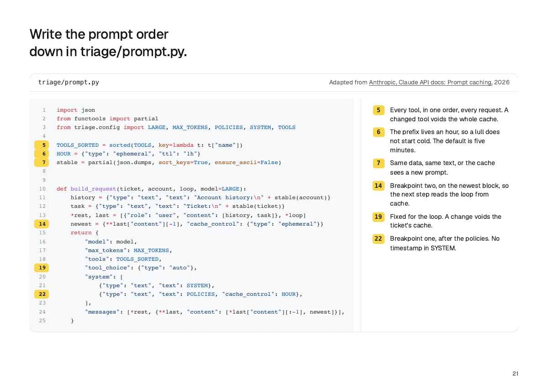Click the HOUR ephemeral ttl assignment line
The height and width of the screenshot is (387, 548).
coord(128,154)
